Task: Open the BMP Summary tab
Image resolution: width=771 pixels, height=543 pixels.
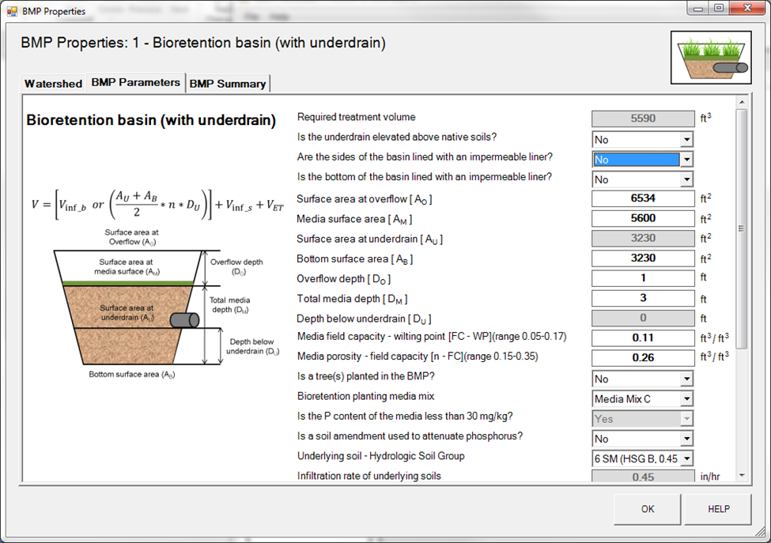Action: (228, 84)
